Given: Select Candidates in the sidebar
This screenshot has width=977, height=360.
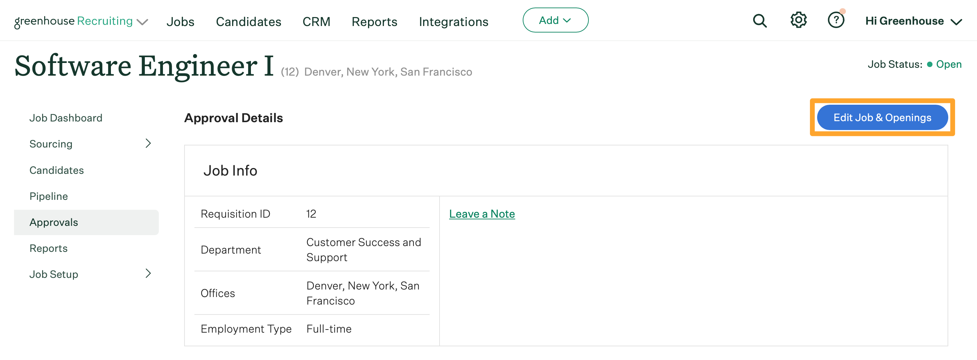Looking at the screenshot, I should [x=56, y=170].
